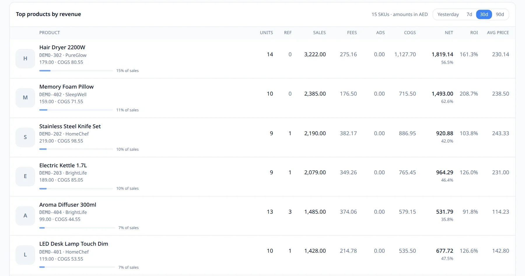This screenshot has height=276, width=525.
Task: Click the LED Desk Lamp 'L' avatar
Action: click(x=25, y=255)
